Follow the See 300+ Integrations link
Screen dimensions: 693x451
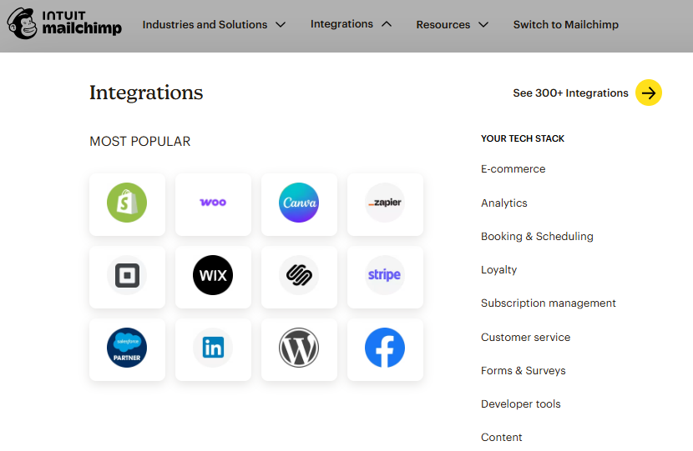570,93
